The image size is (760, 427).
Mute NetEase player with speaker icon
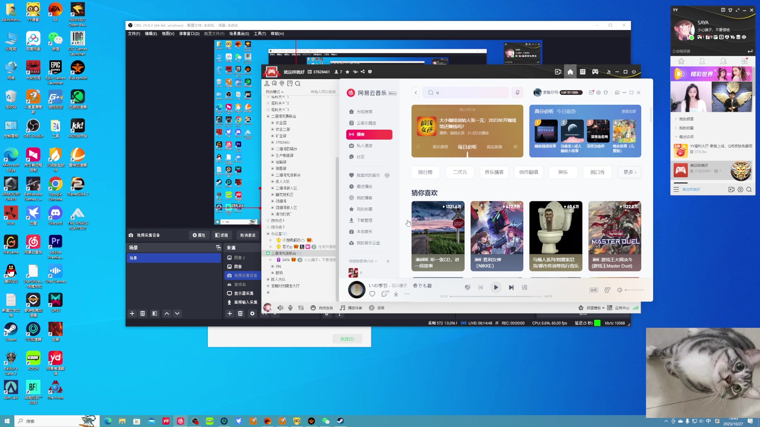(620, 290)
